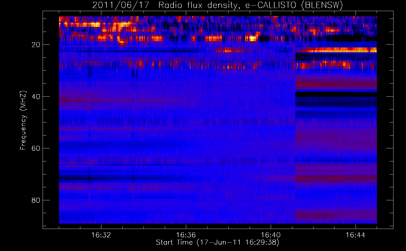The height and width of the screenshot is (251, 406).
Task: Click the 16:44 time tick label
Action: (x=356, y=235)
